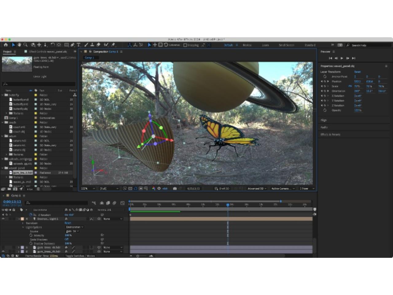Switch to Standard workspace
The image size is (393, 295).
[310, 45]
